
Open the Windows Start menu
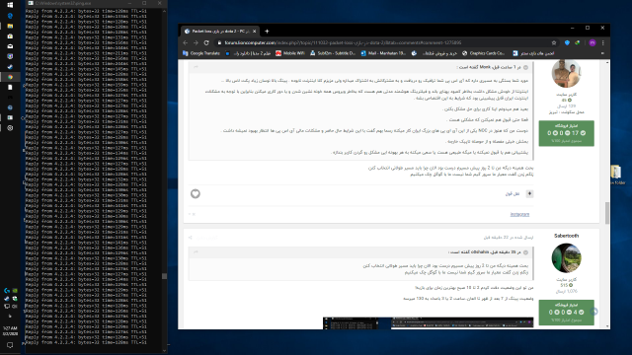click(10, 5)
